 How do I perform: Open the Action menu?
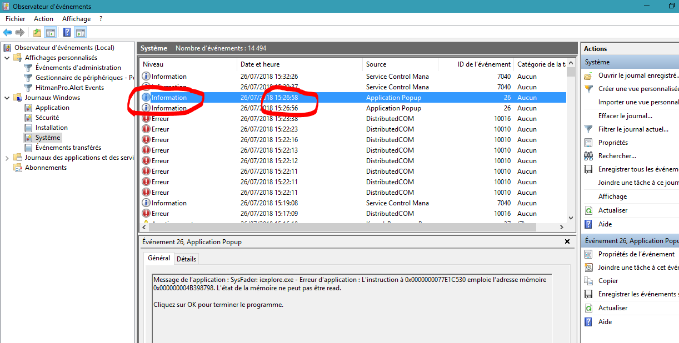coord(44,19)
